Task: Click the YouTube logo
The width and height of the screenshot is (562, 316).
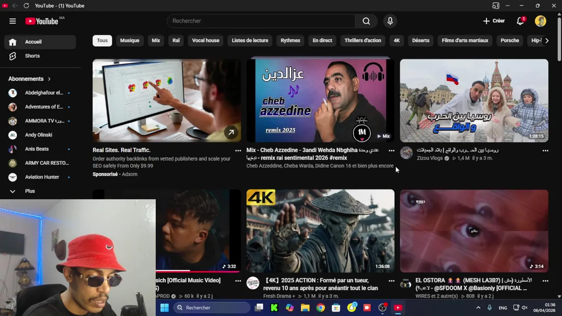Action: (42, 21)
